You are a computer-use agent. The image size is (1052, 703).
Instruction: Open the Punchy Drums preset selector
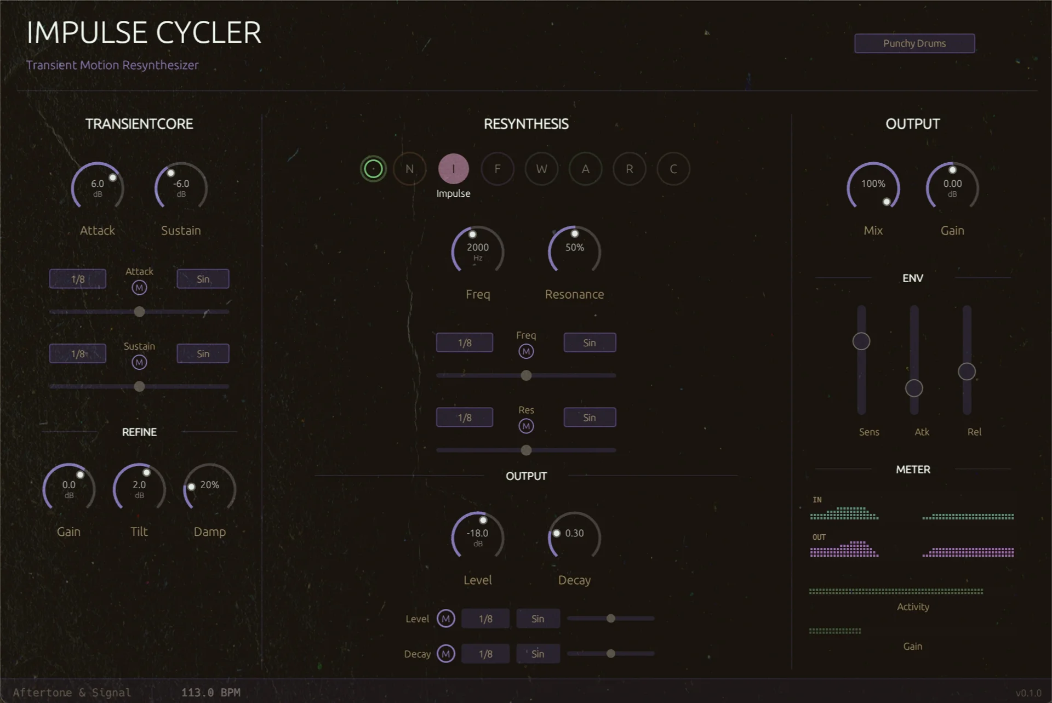(x=914, y=43)
